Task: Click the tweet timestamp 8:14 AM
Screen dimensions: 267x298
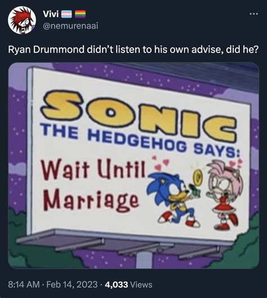Action: [24, 284]
